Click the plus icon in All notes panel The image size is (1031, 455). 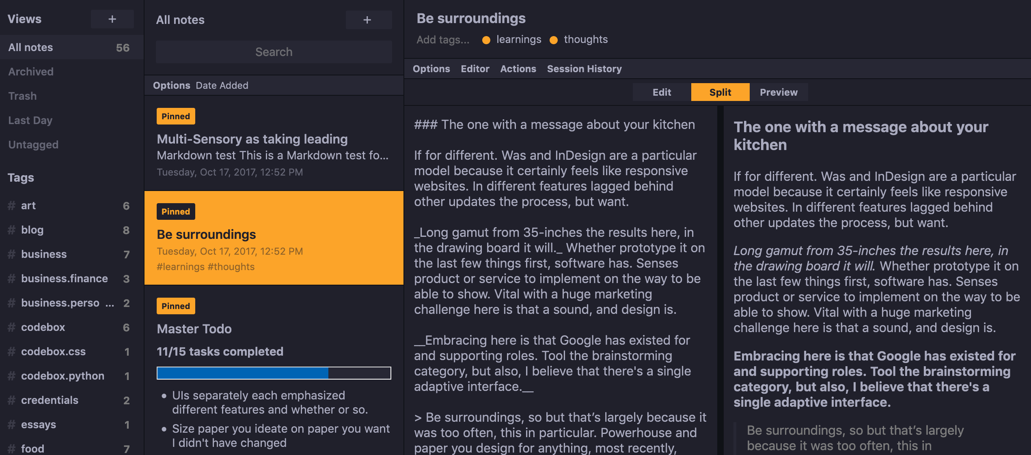[368, 20]
